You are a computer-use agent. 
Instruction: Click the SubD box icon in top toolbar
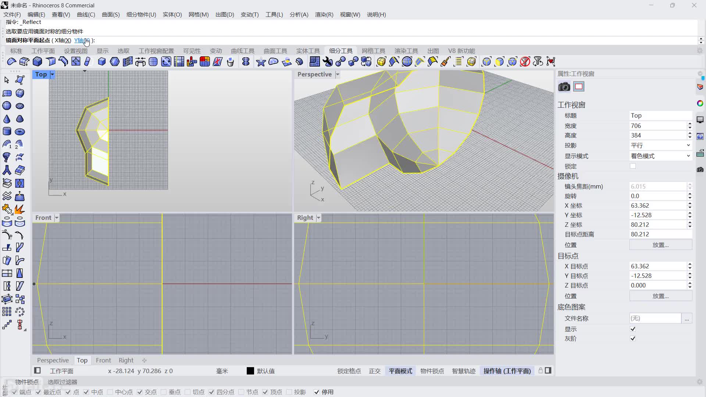point(38,61)
